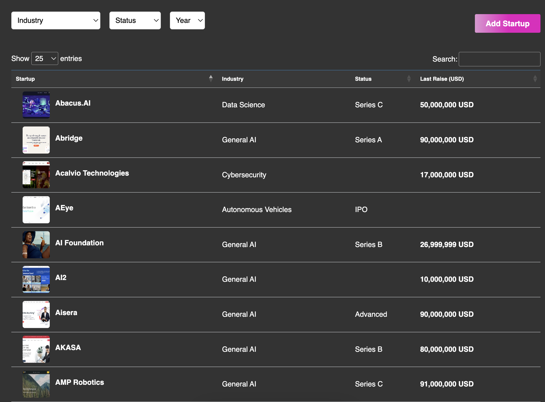Screen dimensions: 545x402
Task: Select Autonomous Vehicles industry cell
Action: [x=257, y=209]
